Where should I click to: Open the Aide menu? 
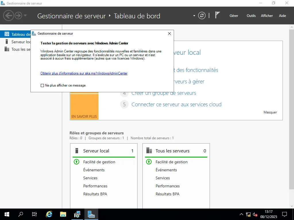click(x=283, y=16)
